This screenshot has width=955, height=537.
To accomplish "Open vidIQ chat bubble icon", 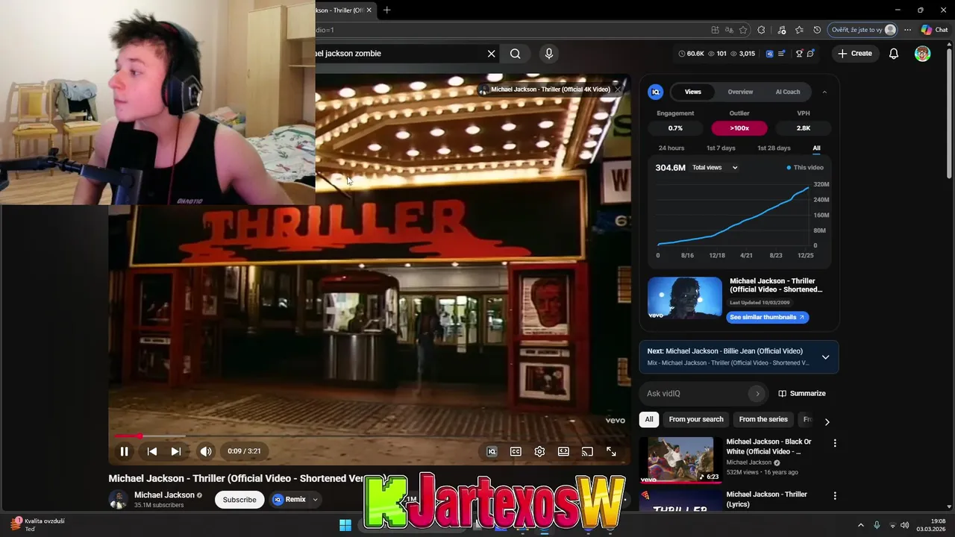I will tap(810, 54).
